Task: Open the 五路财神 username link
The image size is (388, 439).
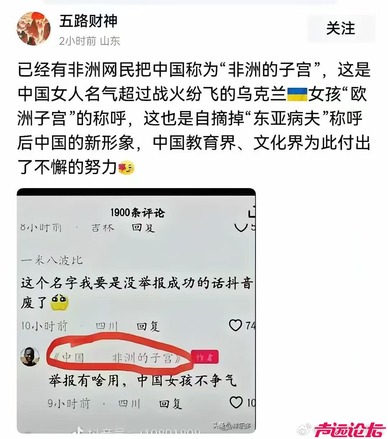Action: point(88,21)
